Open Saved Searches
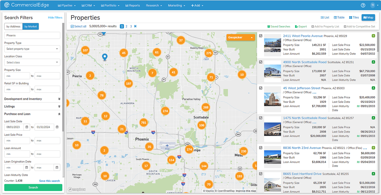This screenshot has height=195, width=381. click(x=279, y=26)
